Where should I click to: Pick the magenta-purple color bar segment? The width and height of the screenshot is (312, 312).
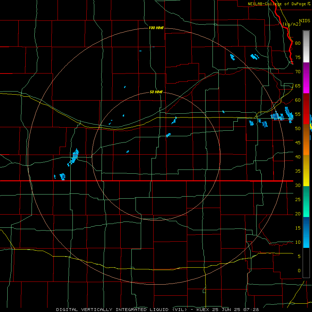click(306, 78)
